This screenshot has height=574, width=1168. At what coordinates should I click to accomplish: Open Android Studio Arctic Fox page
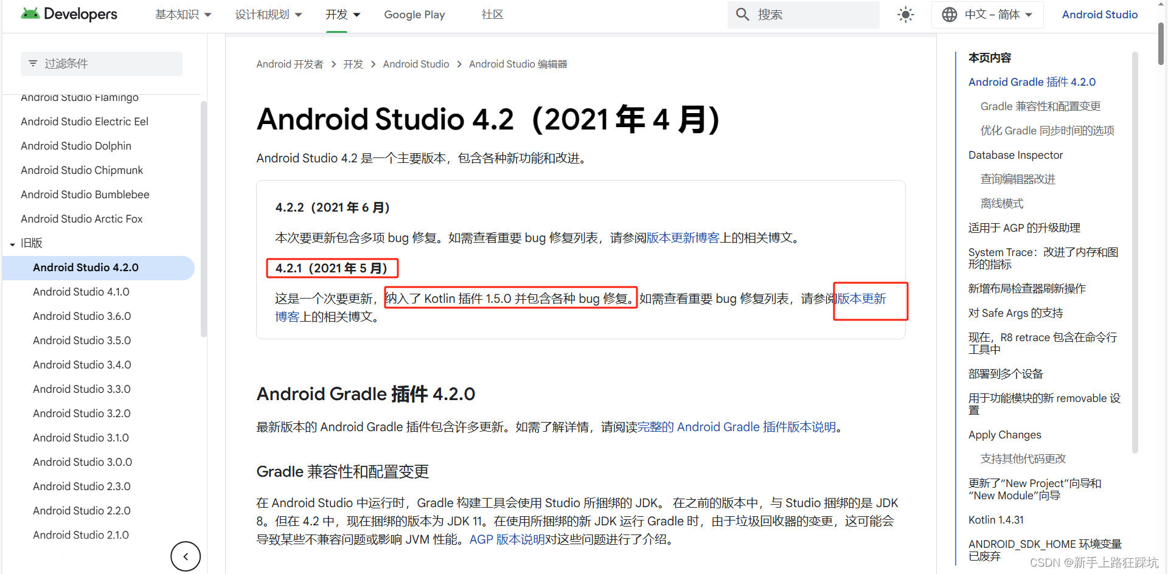pyautogui.click(x=82, y=219)
